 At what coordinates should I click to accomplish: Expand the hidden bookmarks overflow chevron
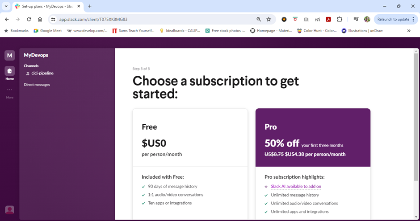tap(409, 31)
